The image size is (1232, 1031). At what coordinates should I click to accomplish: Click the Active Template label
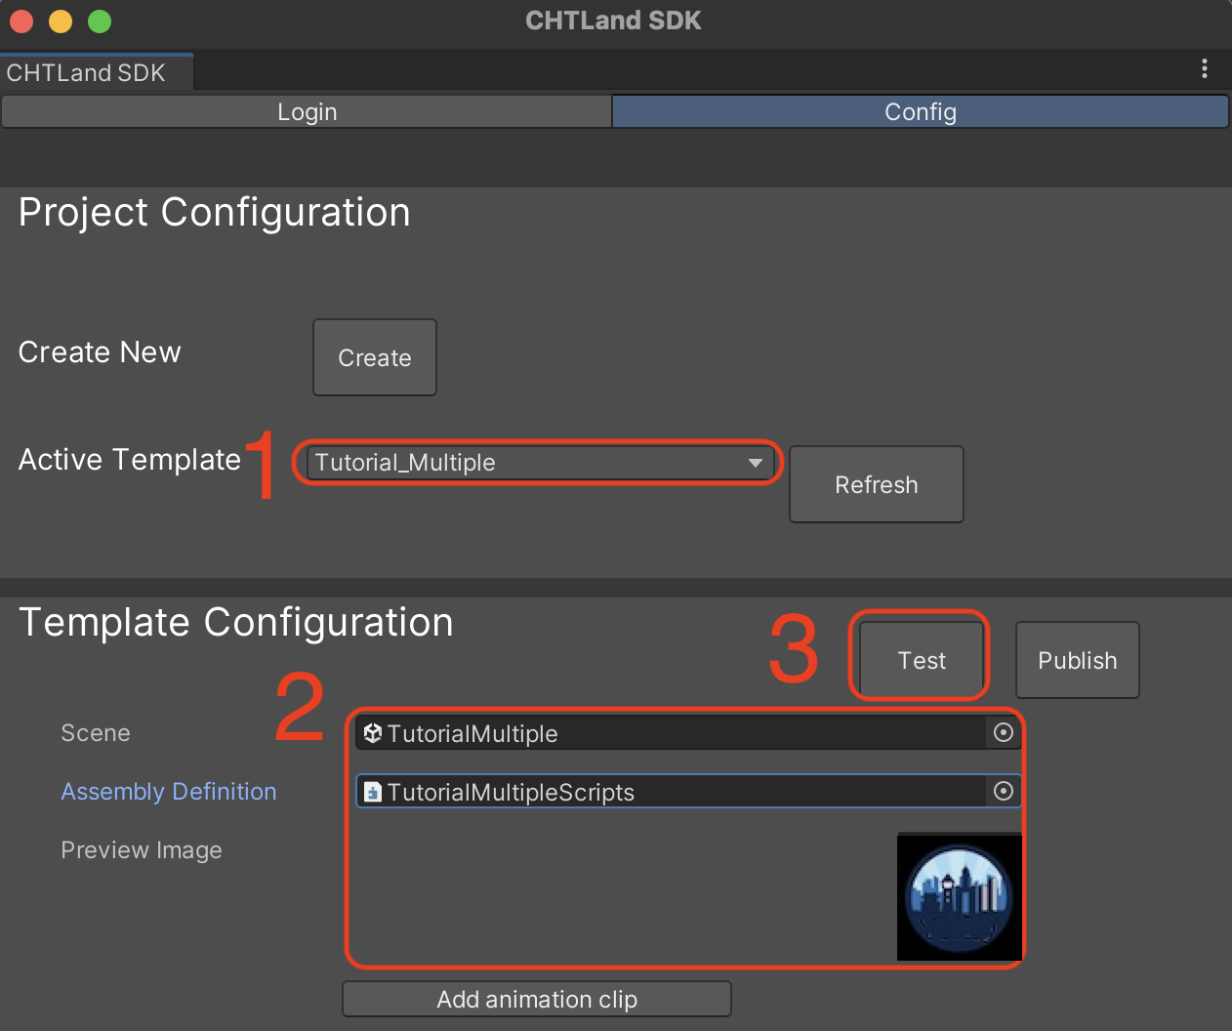[x=130, y=459]
